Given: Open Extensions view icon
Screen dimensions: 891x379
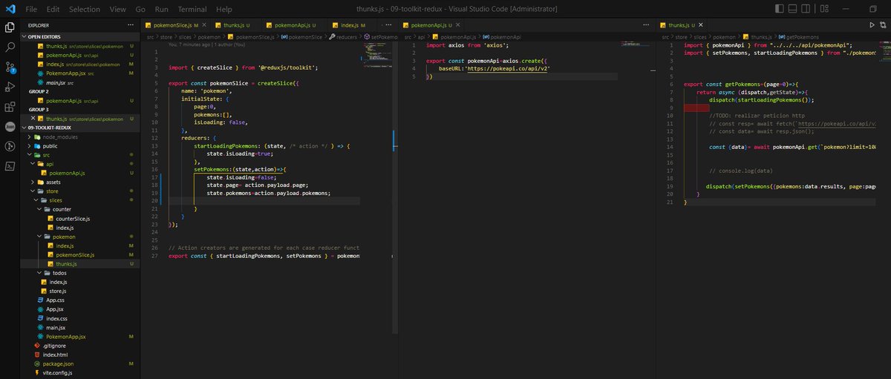Looking at the screenshot, I should pyautogui.click(x=10, y=108).
